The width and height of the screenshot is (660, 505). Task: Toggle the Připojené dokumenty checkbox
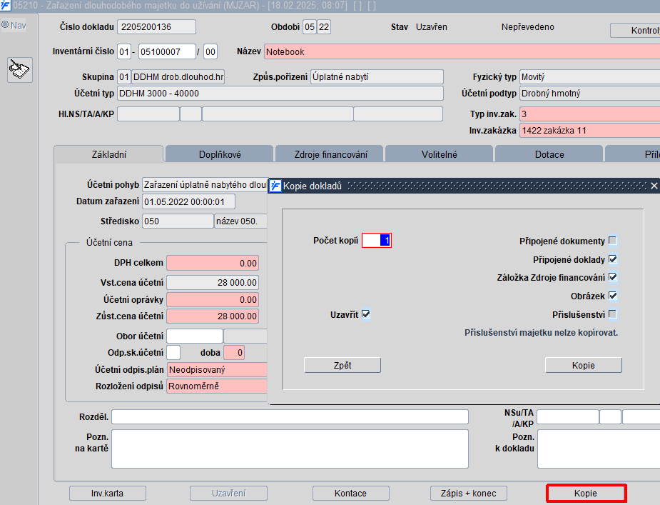coord(612,241)
